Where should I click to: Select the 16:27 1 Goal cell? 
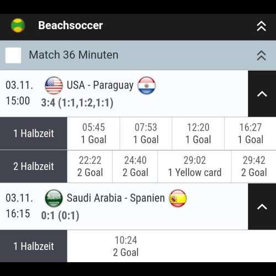tap(251, 134)
